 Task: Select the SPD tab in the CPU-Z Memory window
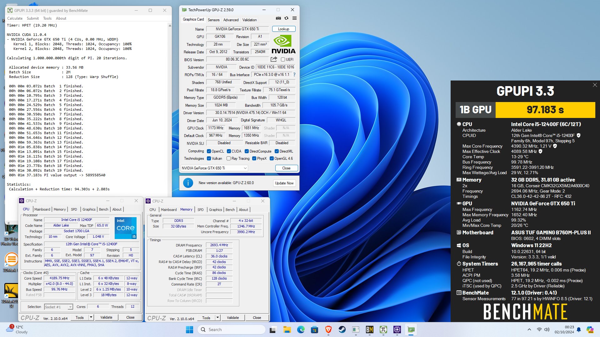click(x=201, y=210)
